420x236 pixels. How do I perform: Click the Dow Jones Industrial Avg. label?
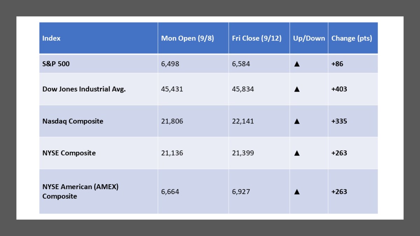pyautogui.click(x=84, y=89)
